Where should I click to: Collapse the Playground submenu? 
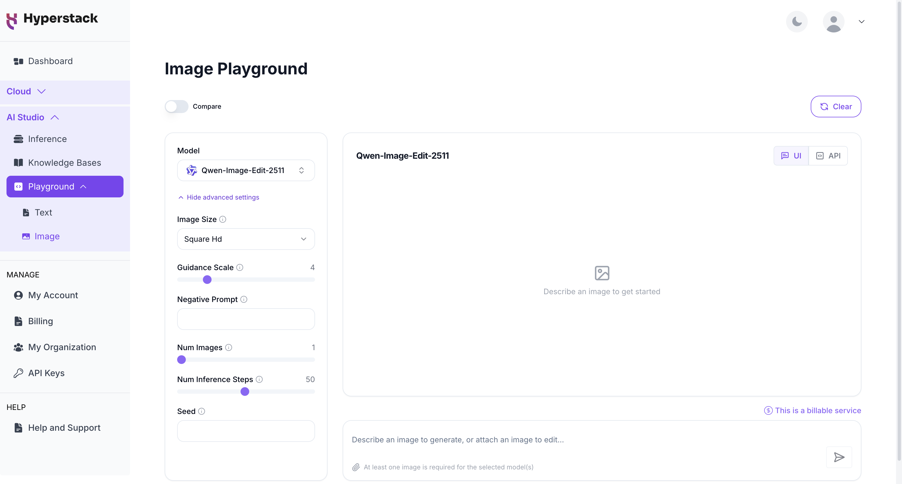click(65, 187)
